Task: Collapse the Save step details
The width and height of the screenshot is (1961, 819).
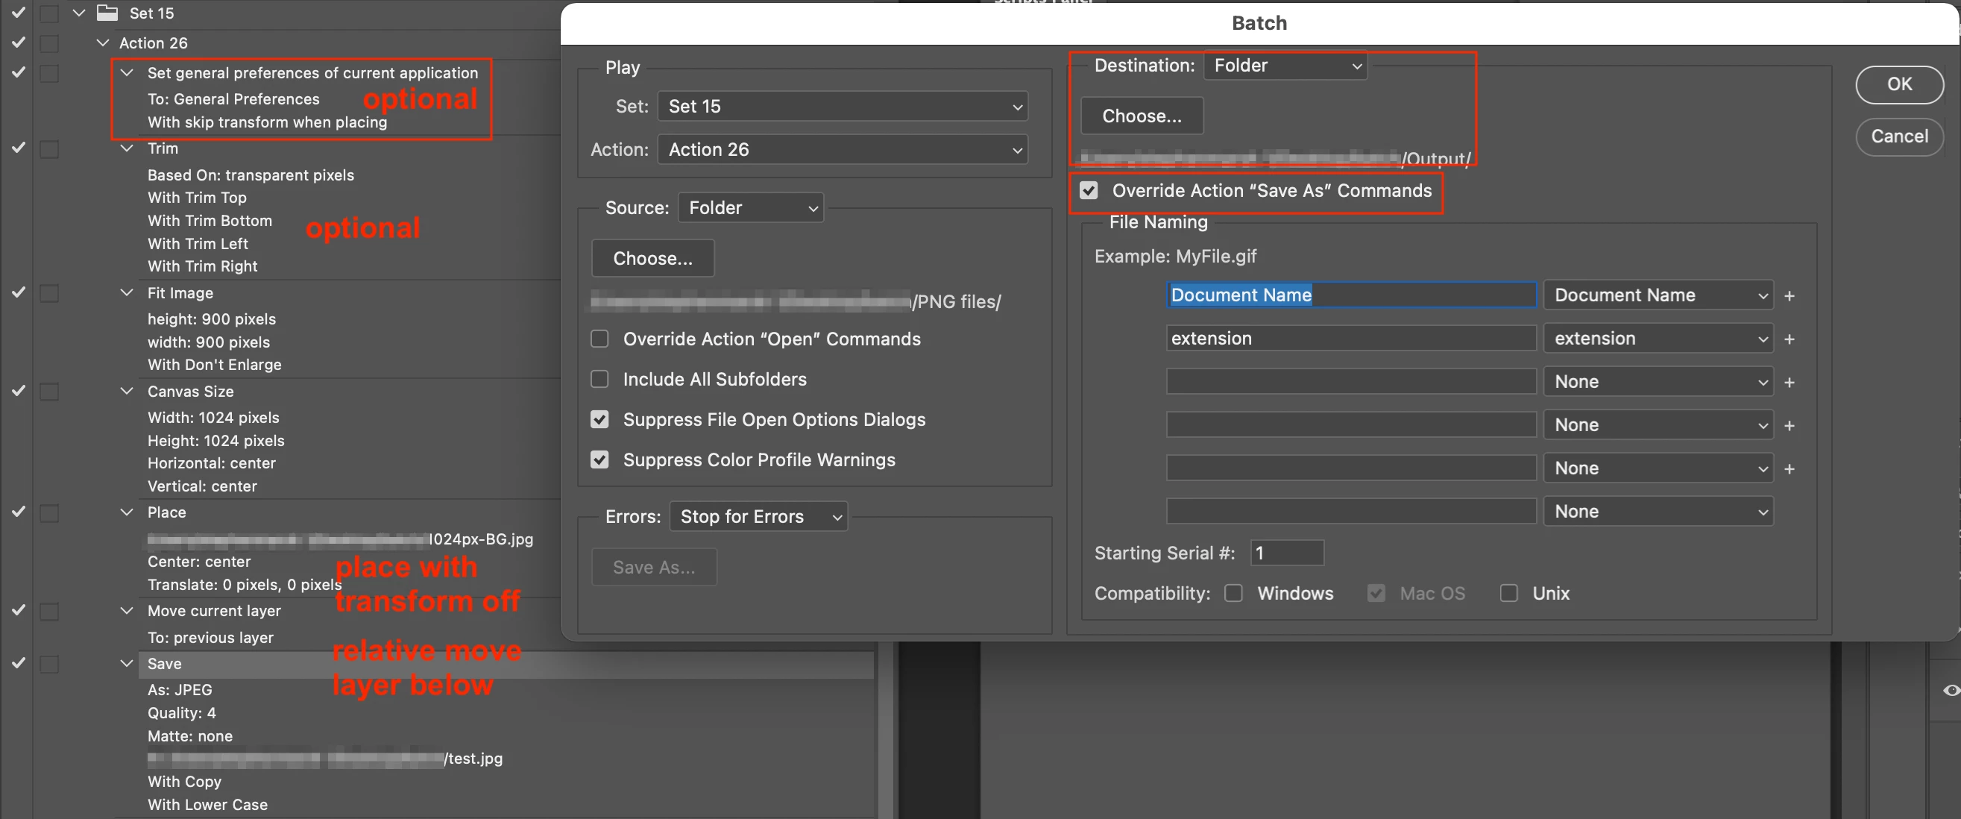Action: [128, 664]
